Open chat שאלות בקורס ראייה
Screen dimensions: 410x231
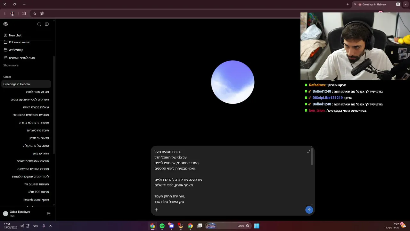tap(36, 107)
